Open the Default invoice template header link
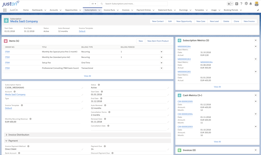This screenshot has height=155, width=261. pos(82,31)
